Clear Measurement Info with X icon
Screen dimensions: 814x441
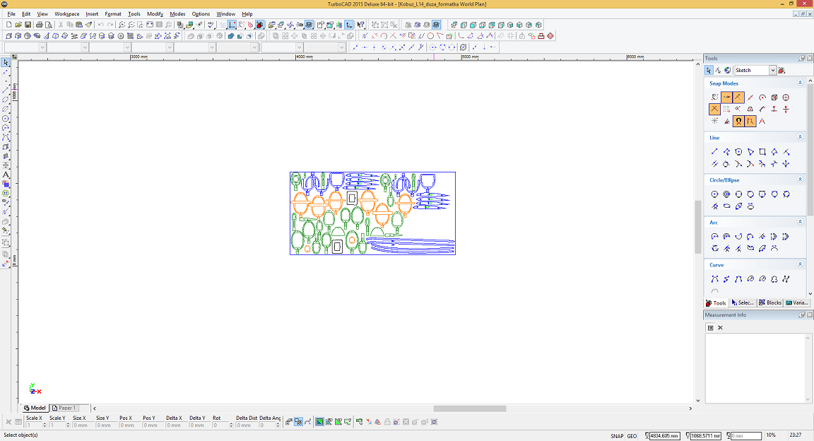coord(720,328)
